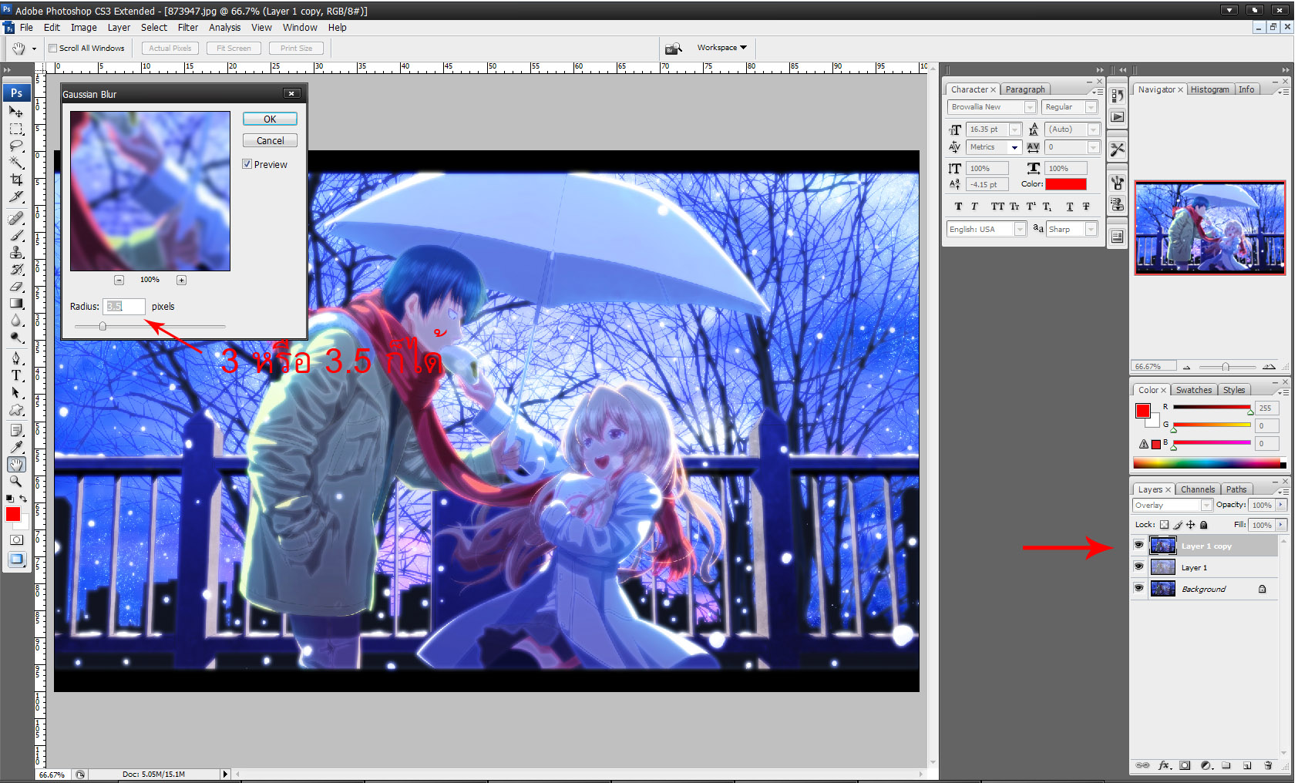Select the Brush tool
Screen dimensions: 1298x783
[16, 235]
